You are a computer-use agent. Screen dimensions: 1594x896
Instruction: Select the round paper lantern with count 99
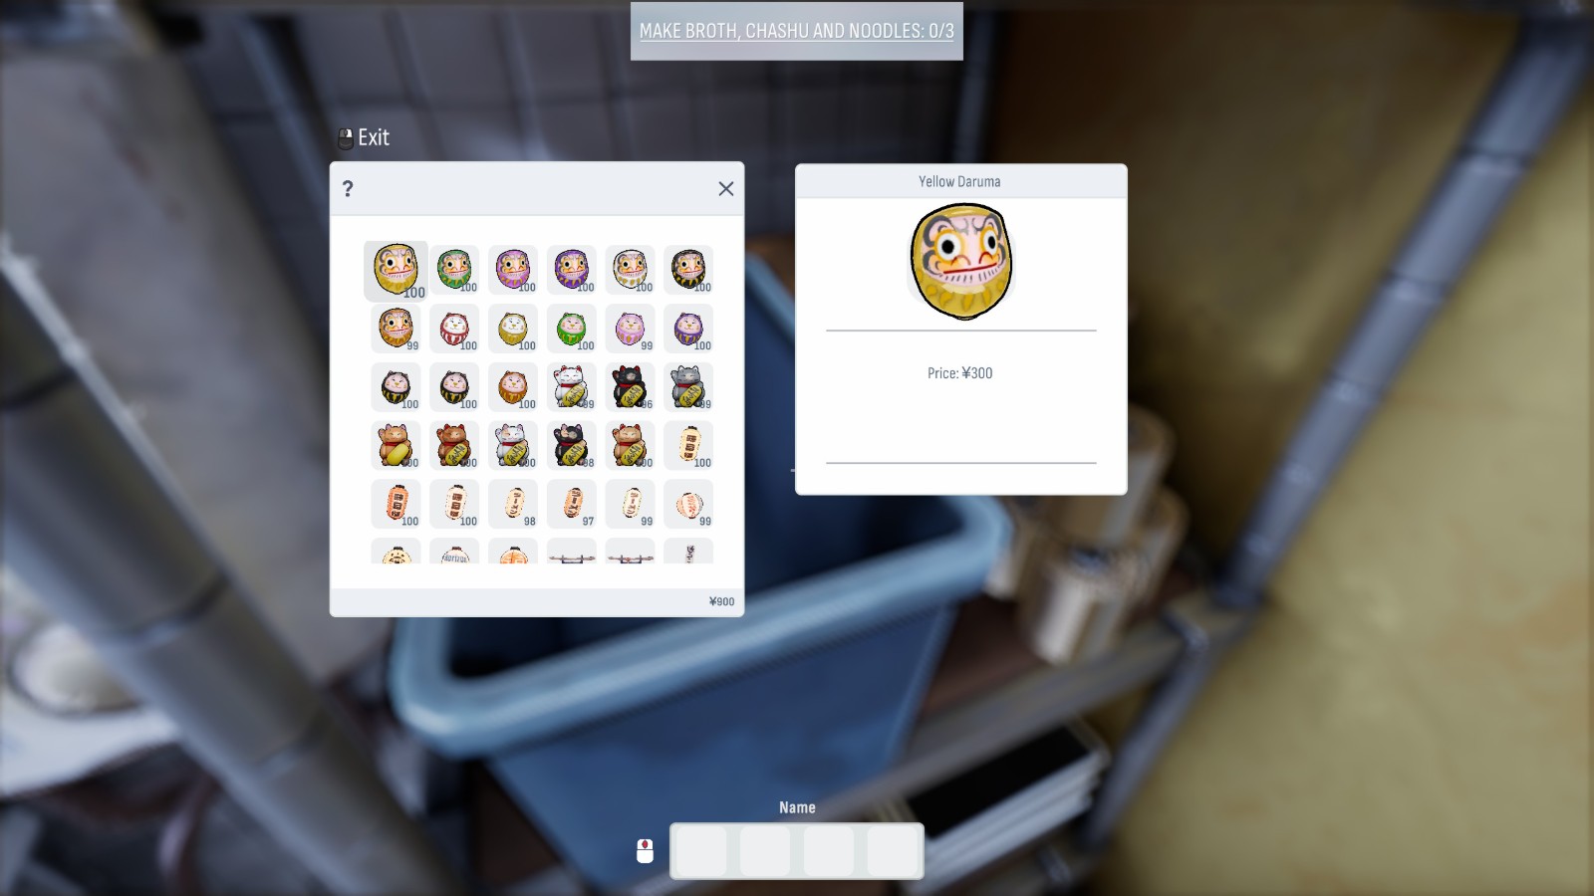pos(689,505)
